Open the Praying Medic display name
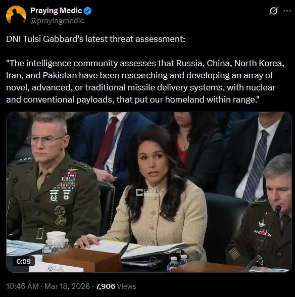The width and height of the screenshot is (295, 297). 56,11
